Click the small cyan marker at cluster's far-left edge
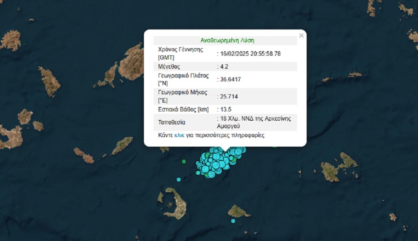Image resolution: width=418 pixels, height=241 pixels. click(x=198, y=173)
